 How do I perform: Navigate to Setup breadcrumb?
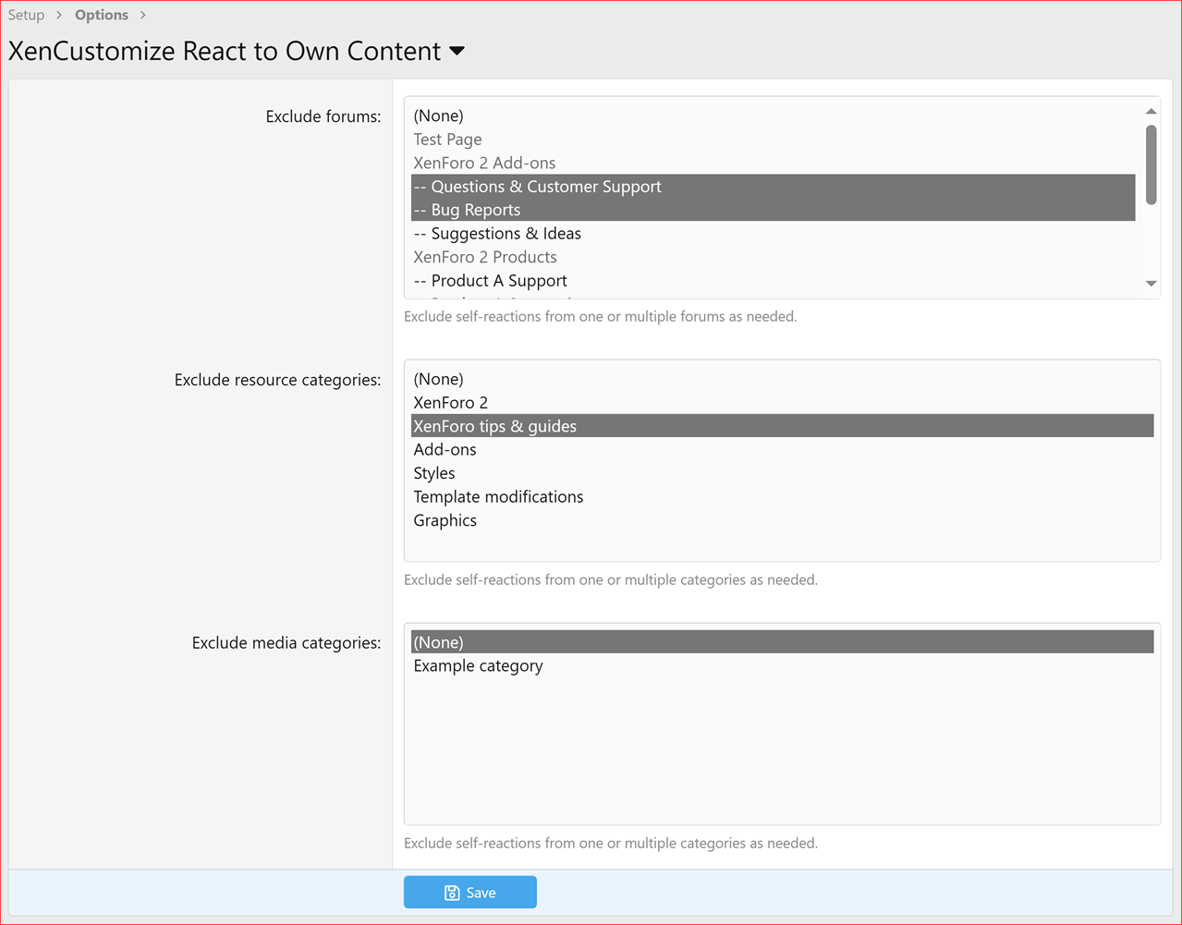[26, 15]
